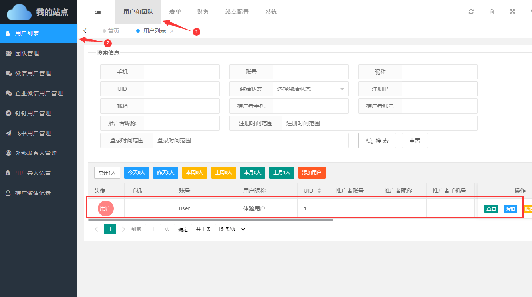The image size is (532, 297).
Task: Expand the 激活状态 dropdown
Action: tap(310, 89)
